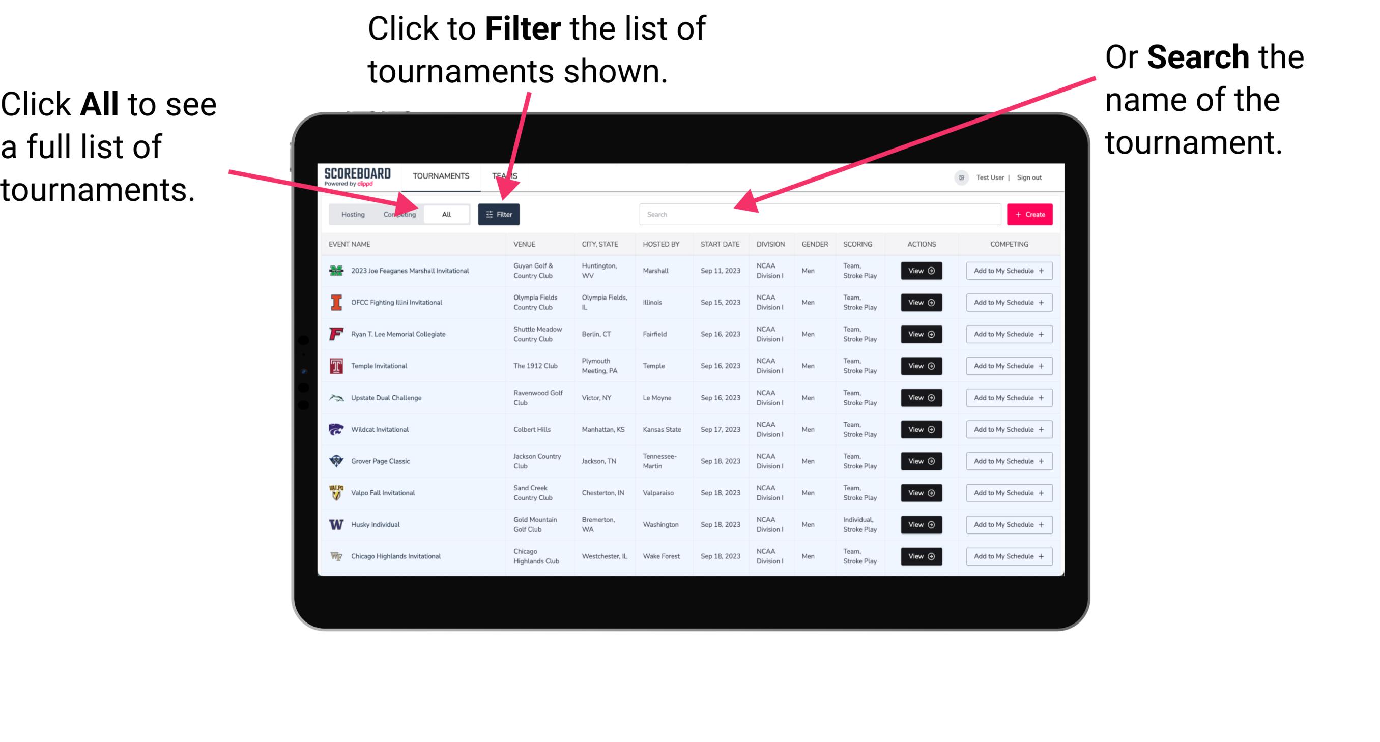Expand the Filter options panel
The height and width of the screenshot is (742, 1380).
(x=499, y=214)
